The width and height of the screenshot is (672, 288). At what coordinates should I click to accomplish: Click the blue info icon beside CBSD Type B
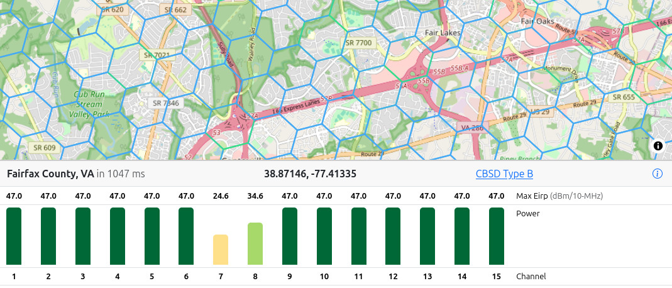point(658,174)
